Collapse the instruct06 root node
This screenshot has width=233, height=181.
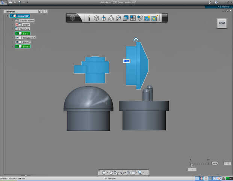pos(8,16)
